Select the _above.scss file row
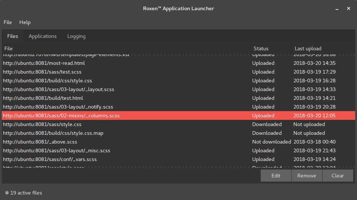 click(178, 142)
